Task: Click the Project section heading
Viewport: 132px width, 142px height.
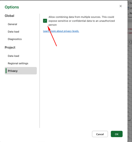Action: [x=10, y=47]
